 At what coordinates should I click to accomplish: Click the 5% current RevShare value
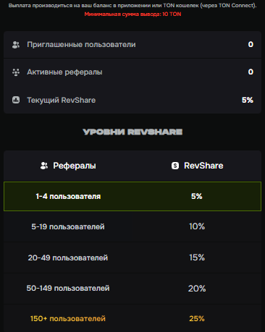[x=248, y=100]
